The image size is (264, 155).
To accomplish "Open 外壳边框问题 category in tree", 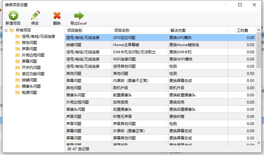I will click(33, 55).
